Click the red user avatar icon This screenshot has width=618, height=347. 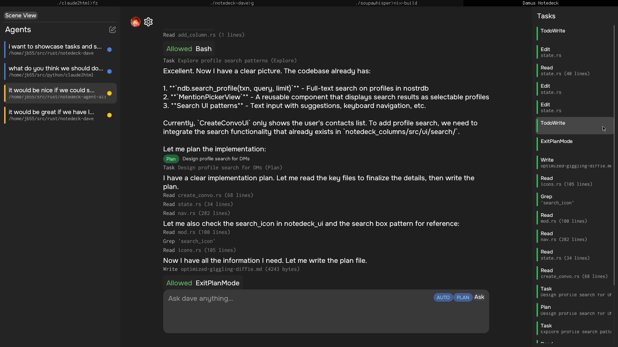(136, 22)
